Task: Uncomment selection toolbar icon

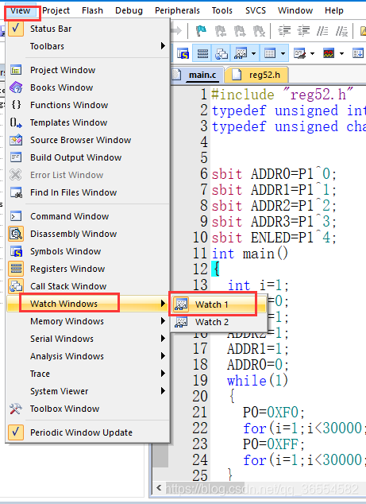Action: pyautogui.click(x=341, y=31)
